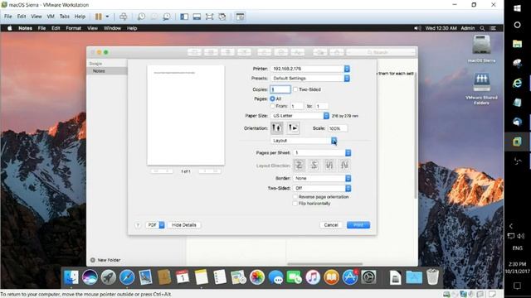Select the All pages radio button
Screen dimensions: 531x298
[x=273, y=99]
